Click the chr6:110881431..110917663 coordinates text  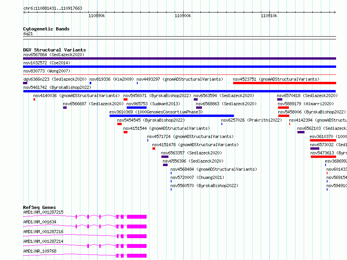pyautogui.click(x=53, y=8)
